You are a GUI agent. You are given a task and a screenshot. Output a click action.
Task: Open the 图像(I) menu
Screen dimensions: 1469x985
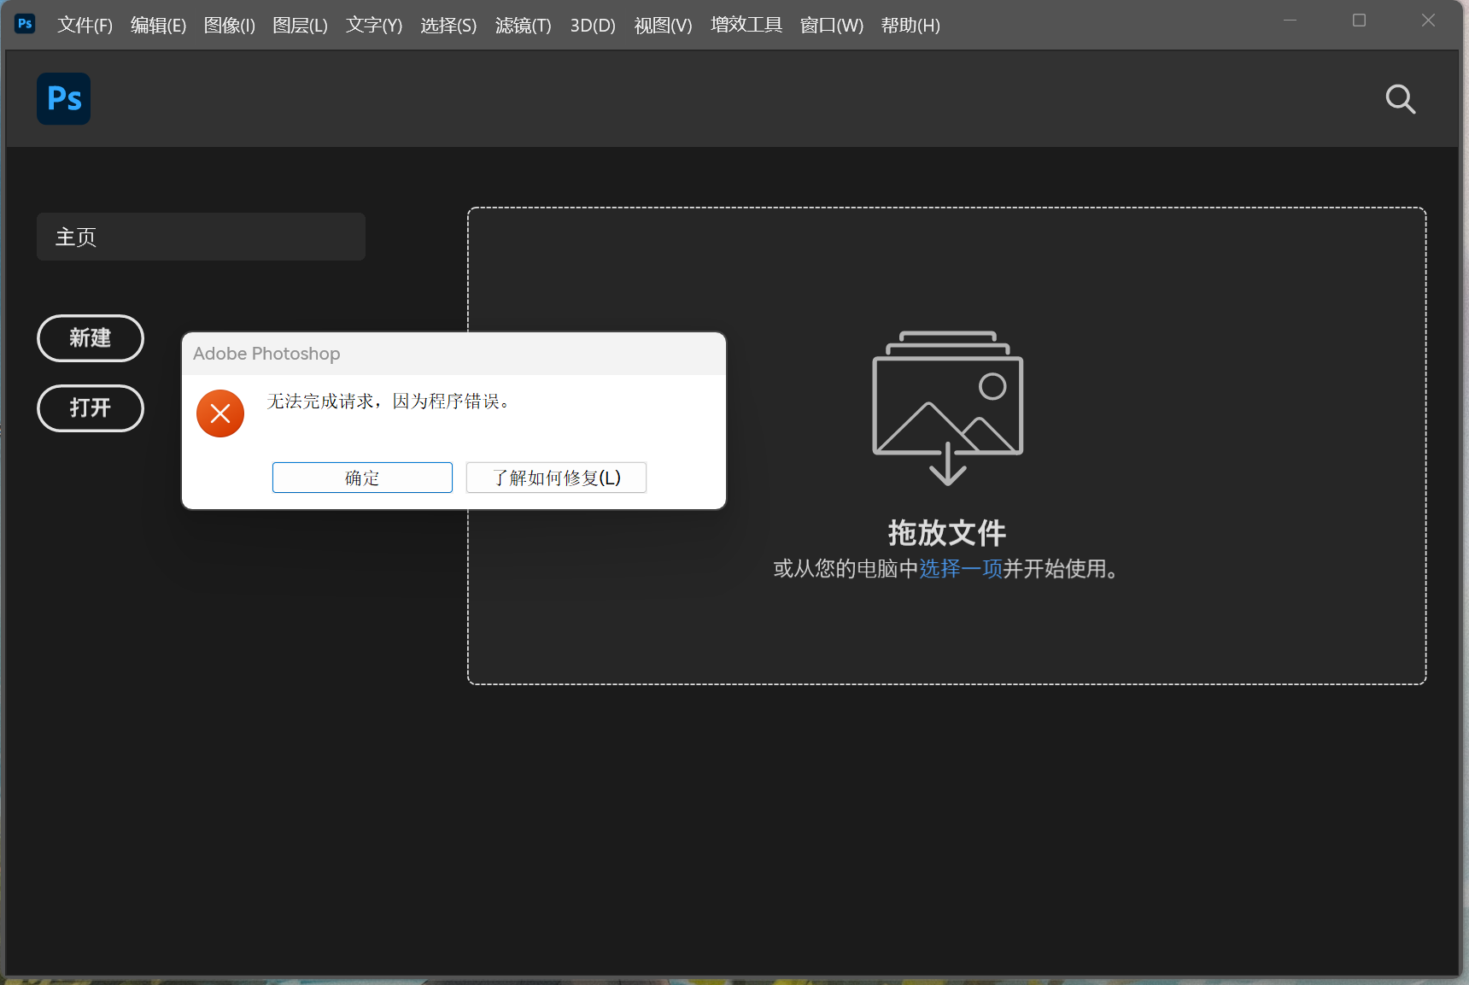pos(230,26)
